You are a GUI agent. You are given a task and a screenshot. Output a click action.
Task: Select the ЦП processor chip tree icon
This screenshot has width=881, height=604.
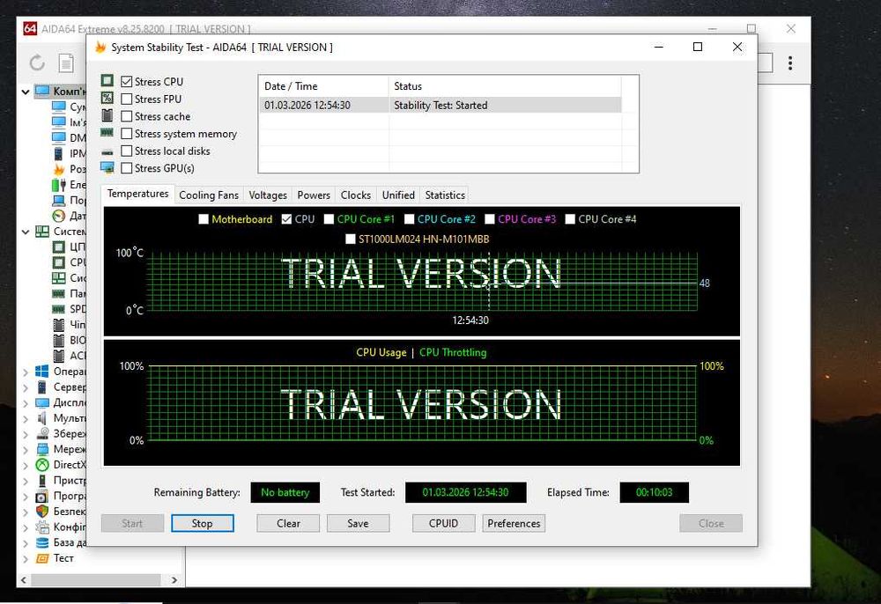[x=59, y=247]
